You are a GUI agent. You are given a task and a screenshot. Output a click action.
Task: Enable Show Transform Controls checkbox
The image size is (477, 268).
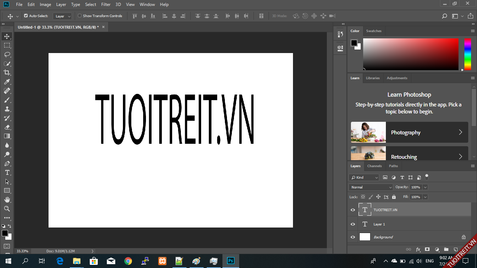point(80,16)
